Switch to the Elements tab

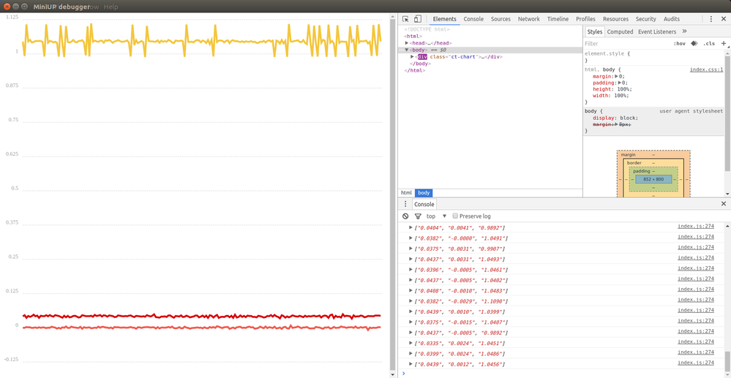click(444, 19)
